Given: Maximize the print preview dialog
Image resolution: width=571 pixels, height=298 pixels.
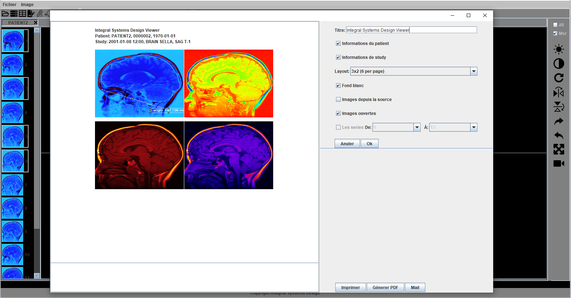Looking at the screenshot, I should [469, 15].
